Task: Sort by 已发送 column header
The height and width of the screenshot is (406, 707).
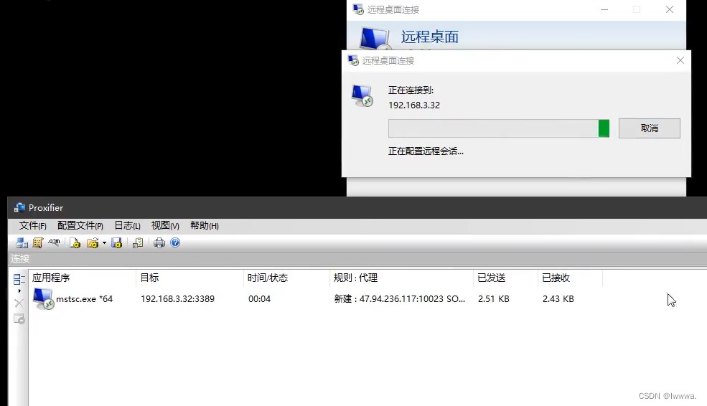Action: click(x=505, y=278)
